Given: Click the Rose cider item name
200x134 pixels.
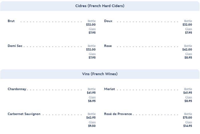Looking at the screenshot, I should click(x=108, y=46).
